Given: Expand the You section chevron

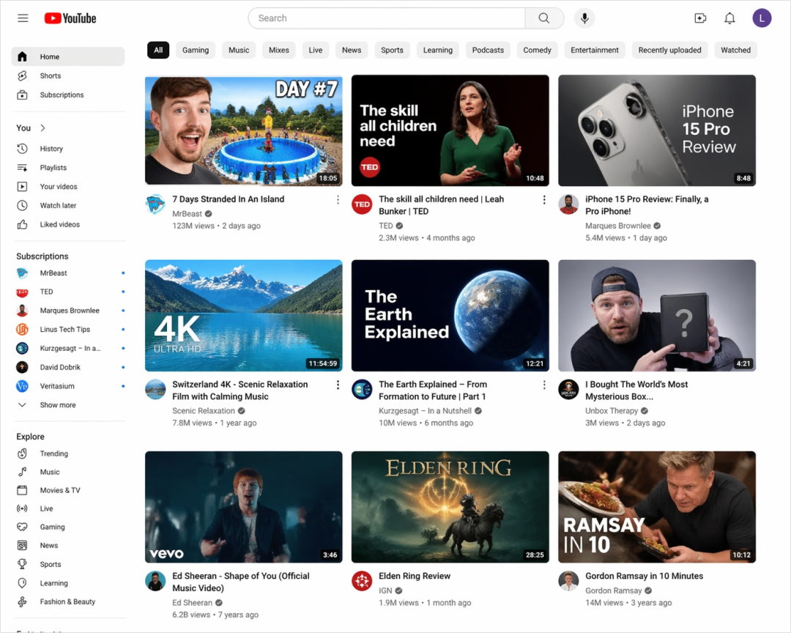Looking at the screenshot, I should [42, 128].
